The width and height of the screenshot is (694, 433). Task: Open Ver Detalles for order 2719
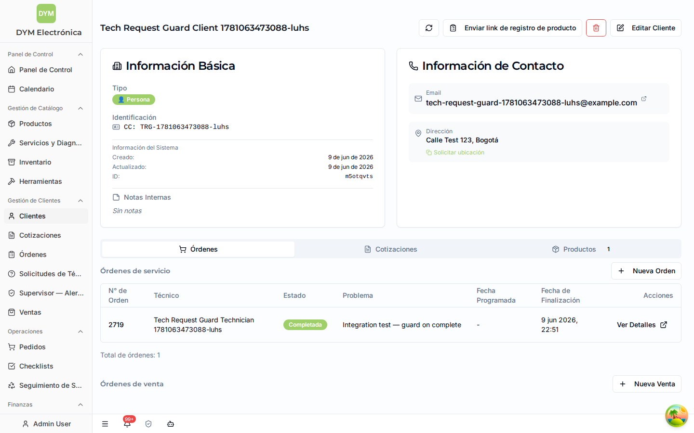(642, 325)
